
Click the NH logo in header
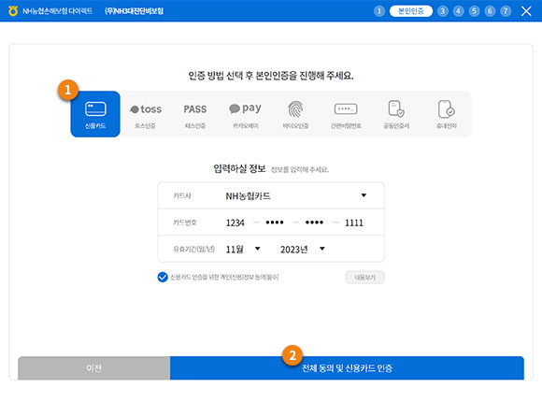13,11
